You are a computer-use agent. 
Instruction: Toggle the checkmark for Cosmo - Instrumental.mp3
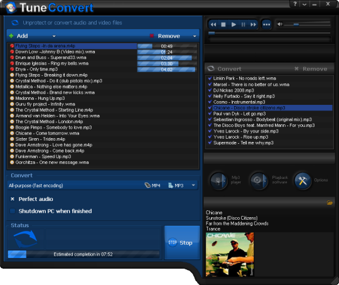pyautogui.click(x=210, y=102)
